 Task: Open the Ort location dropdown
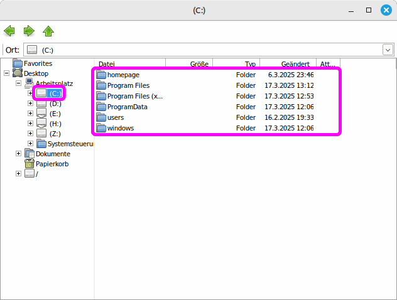pyautogui.click(x=387, y=50)
